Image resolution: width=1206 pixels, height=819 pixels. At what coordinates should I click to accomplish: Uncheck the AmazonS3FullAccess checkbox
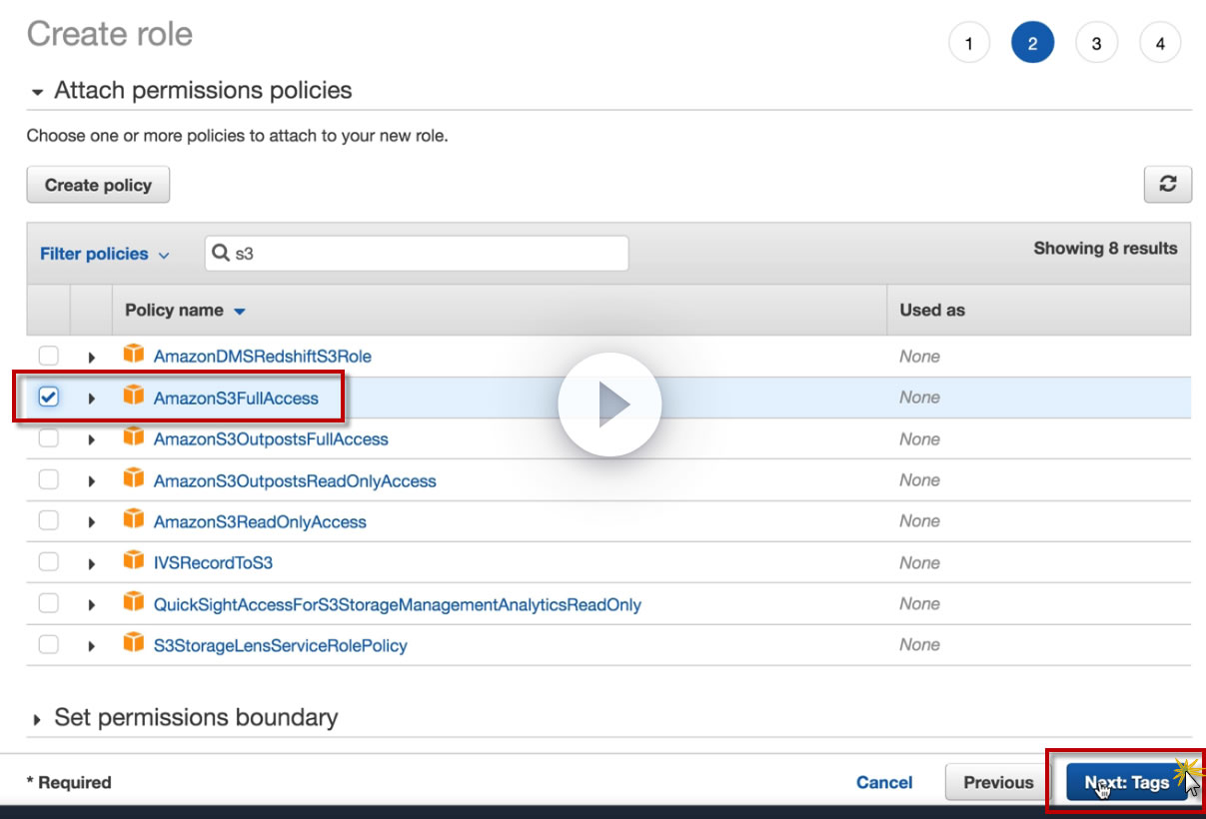(48, 397)
